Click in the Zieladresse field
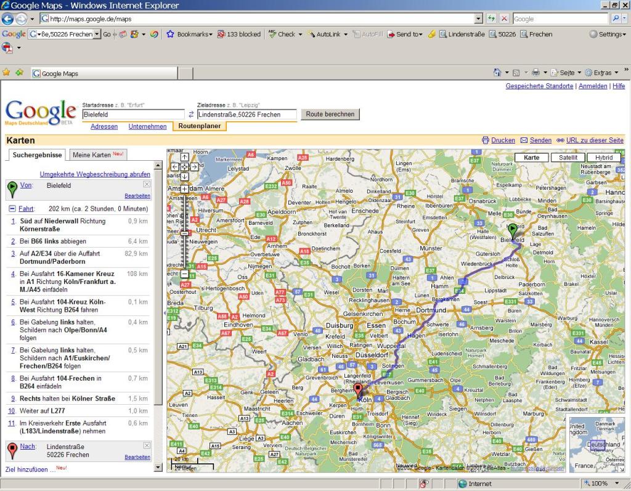Screen dimensions: 631x491 point(246,115)
